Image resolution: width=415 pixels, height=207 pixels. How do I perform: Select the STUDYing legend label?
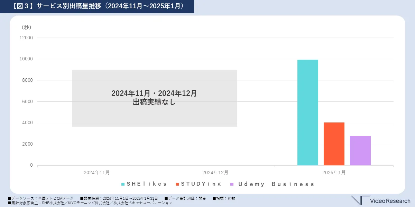coord(201,184)
